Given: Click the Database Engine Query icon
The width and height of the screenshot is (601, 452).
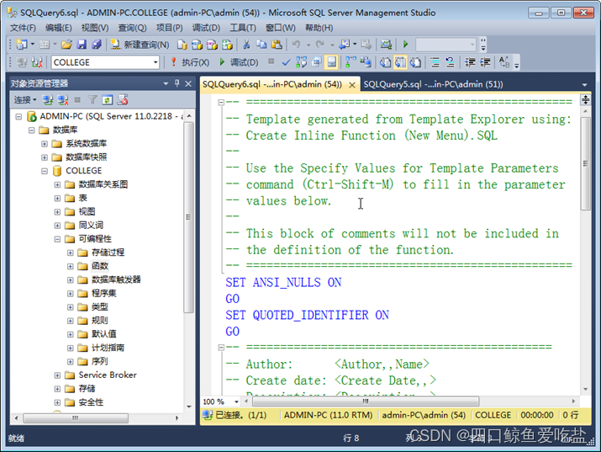Looking at the screenshot, I should (182, 45).
